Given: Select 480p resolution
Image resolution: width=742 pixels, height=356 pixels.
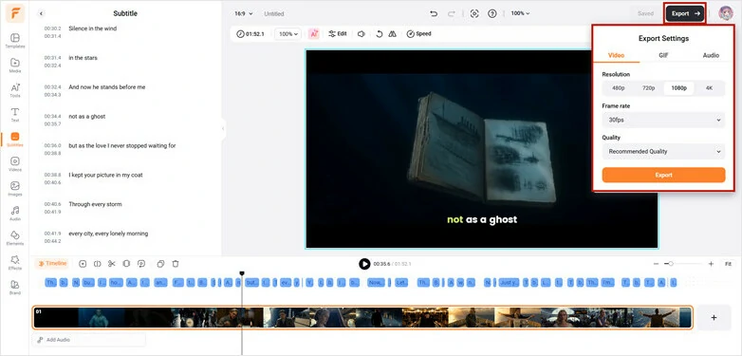Looking at the screenshot, I should (x=618, y=88).
